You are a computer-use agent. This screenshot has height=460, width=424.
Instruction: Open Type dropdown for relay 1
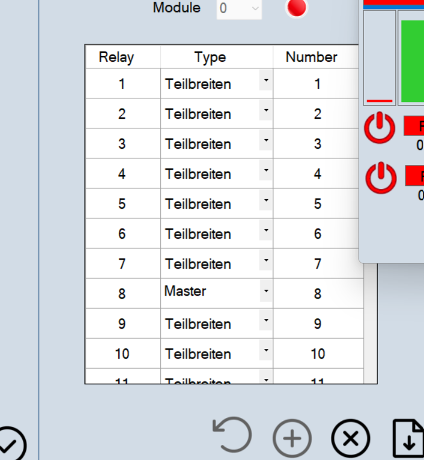[266, 80]
